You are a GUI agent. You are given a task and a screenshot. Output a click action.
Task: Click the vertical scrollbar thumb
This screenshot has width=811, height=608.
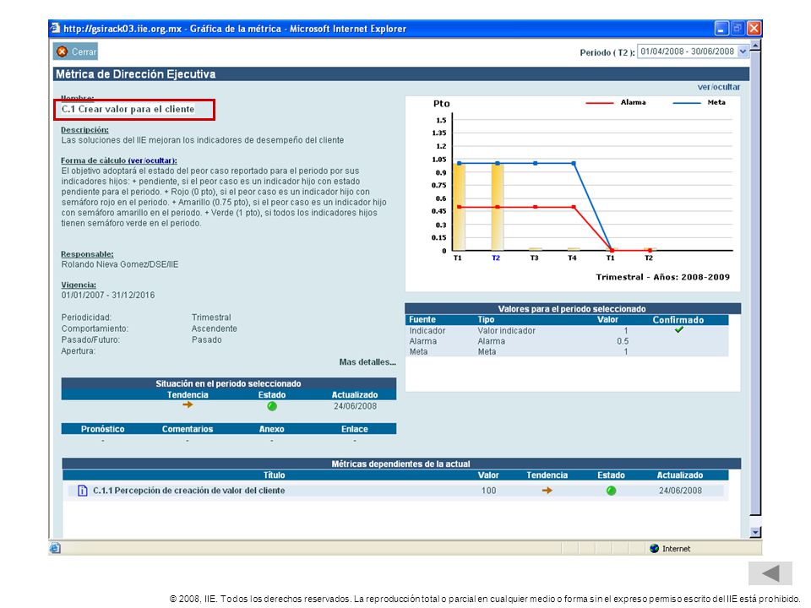click(x=755, y=283)
